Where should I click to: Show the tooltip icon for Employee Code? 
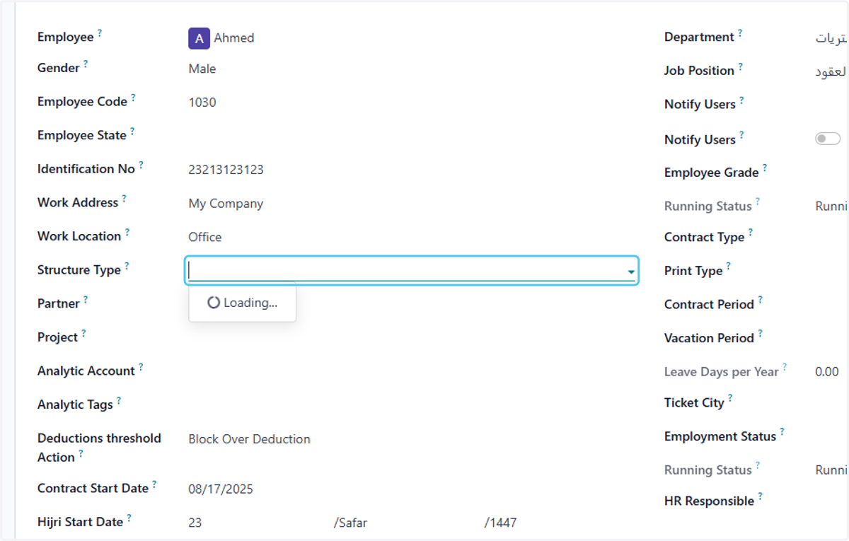133,98
